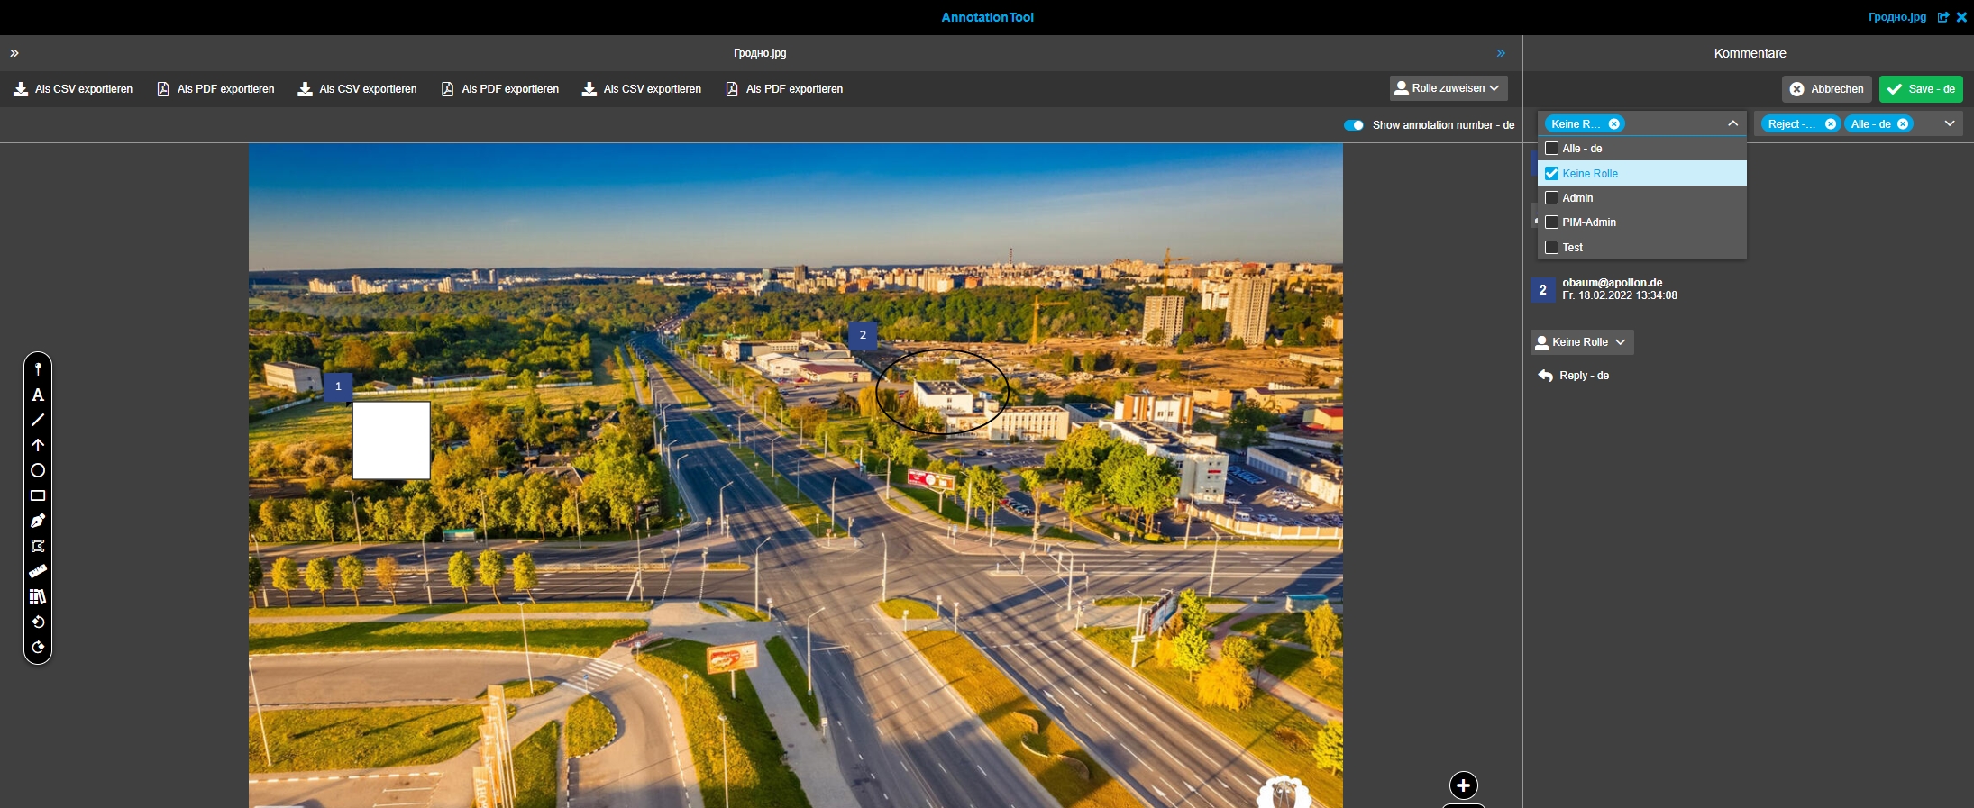Toggle the Show annotation number switch
Viewport: 1974px width, 808px height.
[1353, 125]
